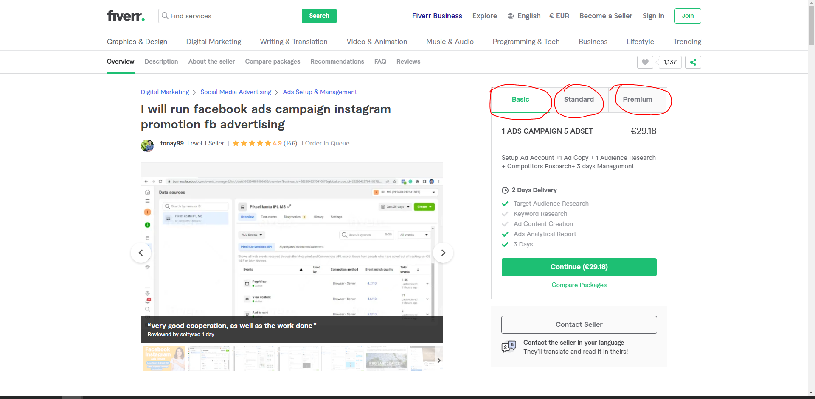Open Trending category menu
This screenshot has height=399, width=815.
coord(687,42)
